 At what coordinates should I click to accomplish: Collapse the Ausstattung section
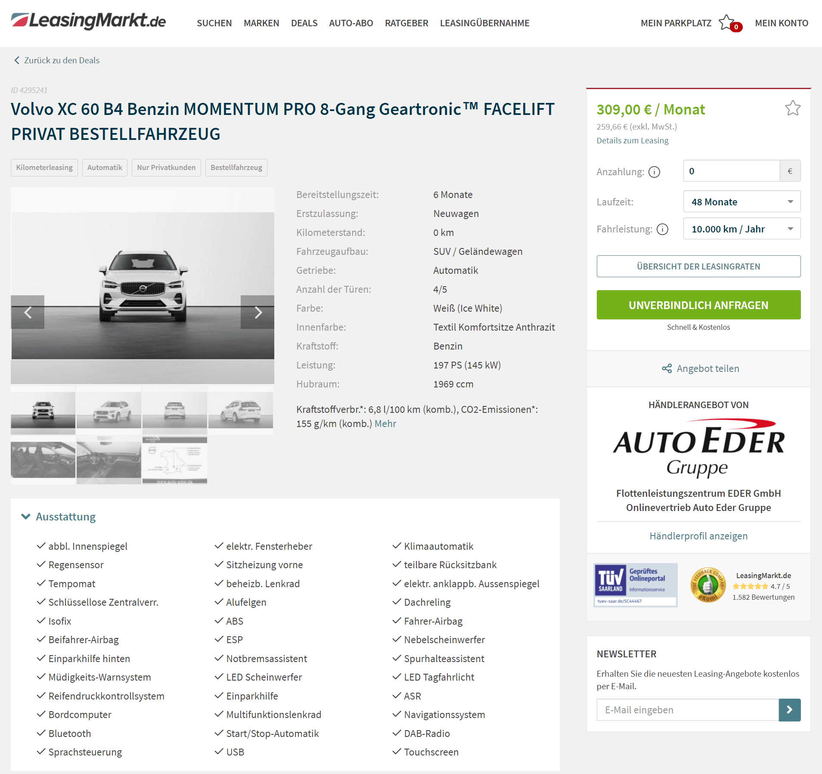59,517
